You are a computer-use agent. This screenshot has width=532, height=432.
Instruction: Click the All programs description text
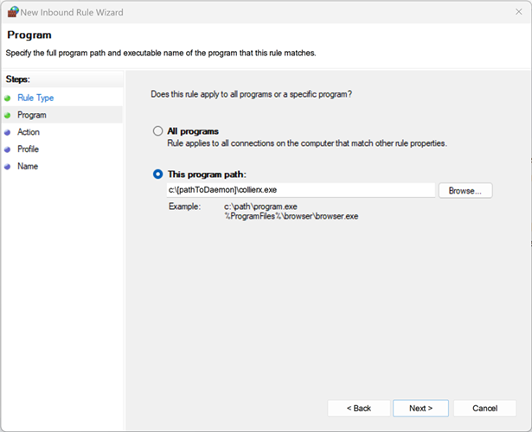(x=307, y=143)
